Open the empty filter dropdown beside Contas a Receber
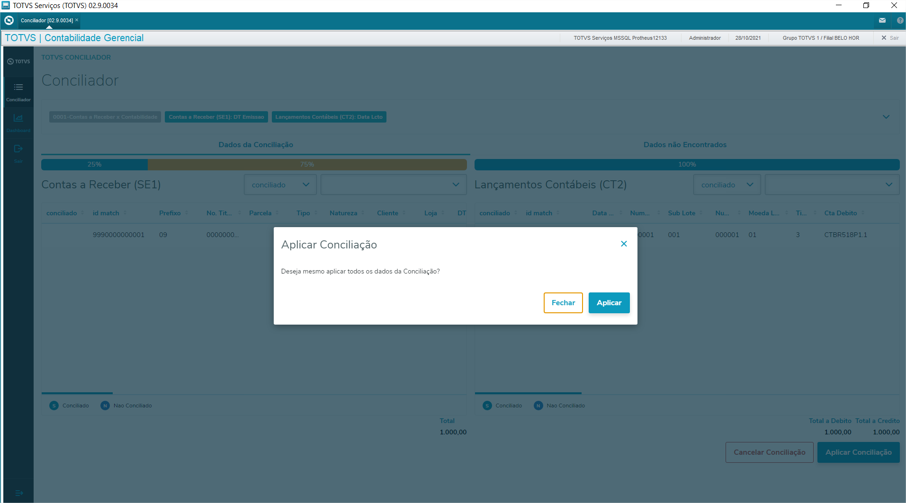Screen dimensions: 906x503 point(394,185)
